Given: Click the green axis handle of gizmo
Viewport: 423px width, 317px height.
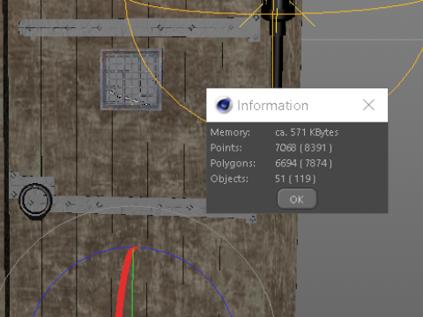Looking at the screenshot, I should (133, 282).
